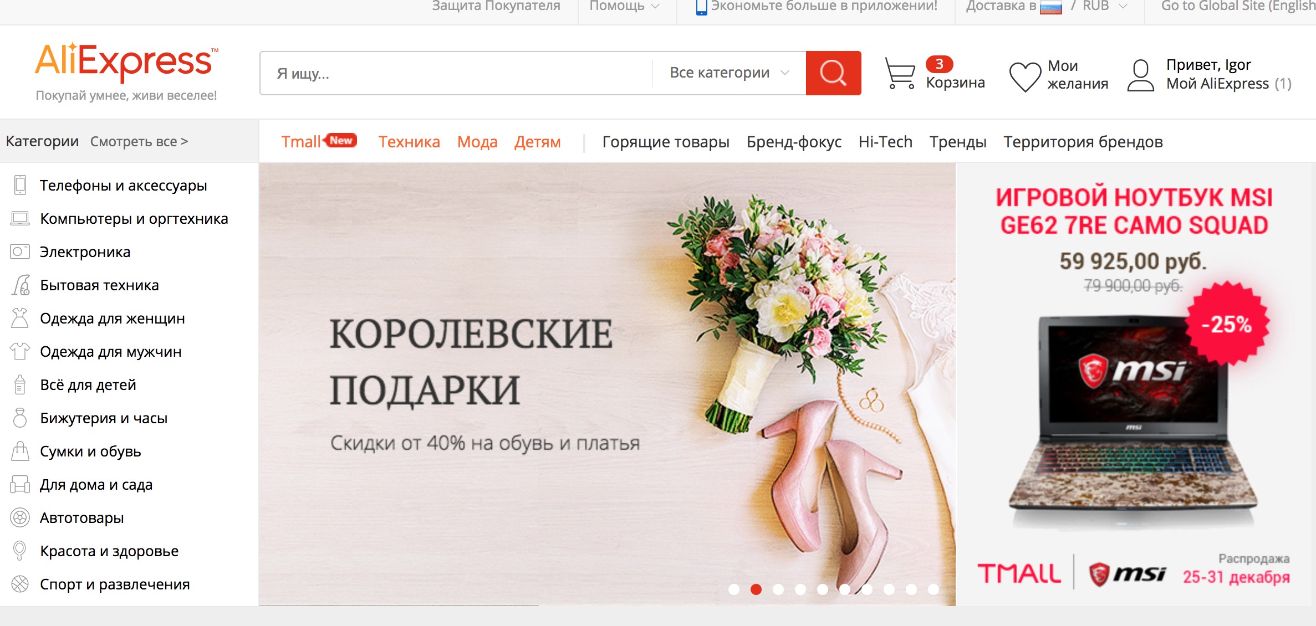Open the Корзина link
1316x626 pixels.
[956, 83]
